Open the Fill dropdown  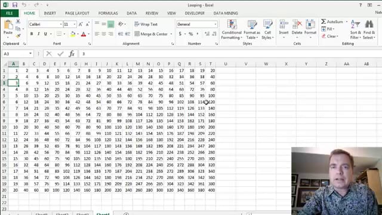(x=328, y=29)
